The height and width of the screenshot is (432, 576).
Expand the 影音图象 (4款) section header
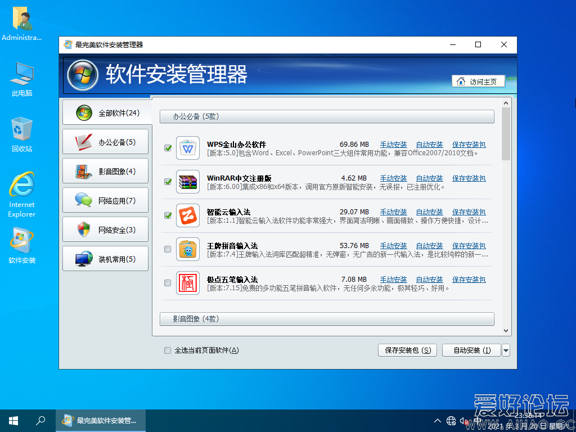(327, 319)
